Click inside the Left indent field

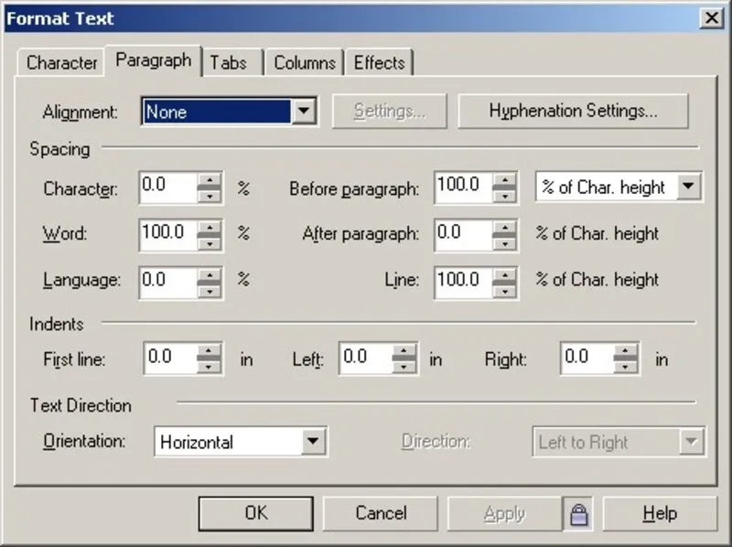(361, 359)
